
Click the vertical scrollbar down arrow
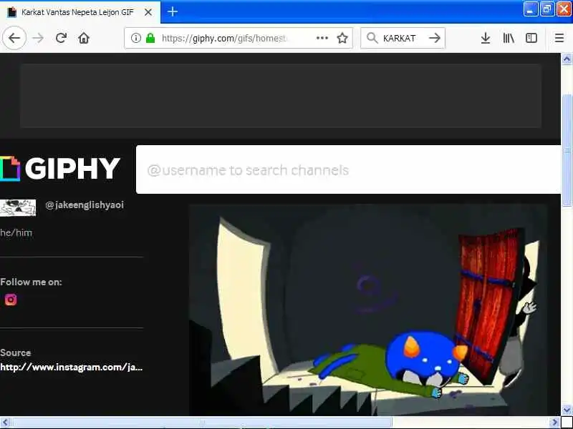[x=567, y=410]
